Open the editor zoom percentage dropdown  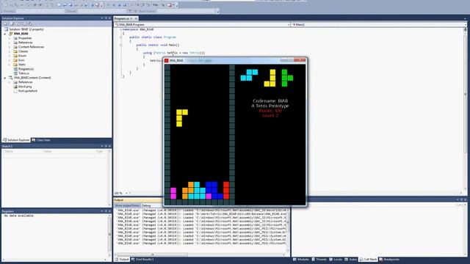click(126, 194)
